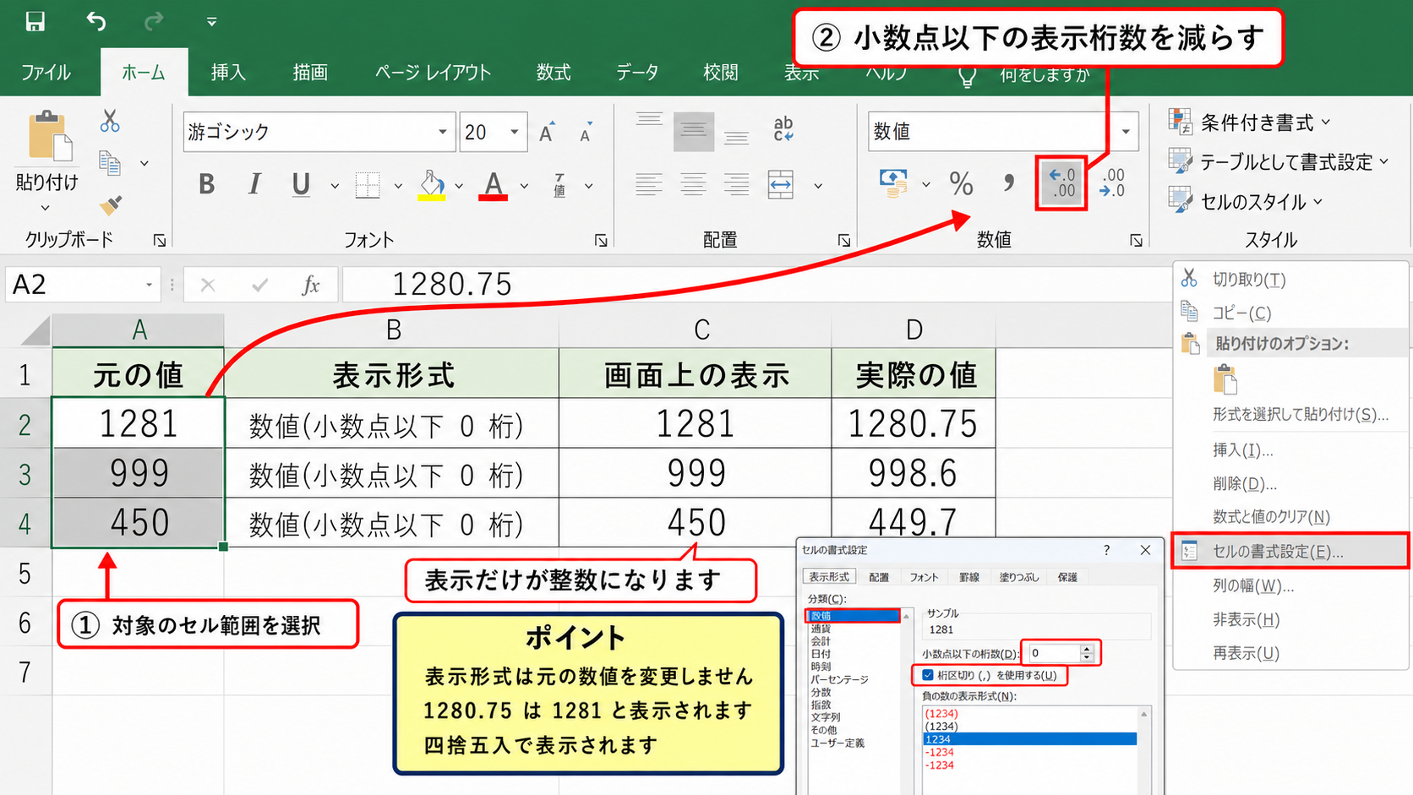1413x795 pixels.
Task: Click the lightbulb tell-me icon
Action: [x=967, y=76]
